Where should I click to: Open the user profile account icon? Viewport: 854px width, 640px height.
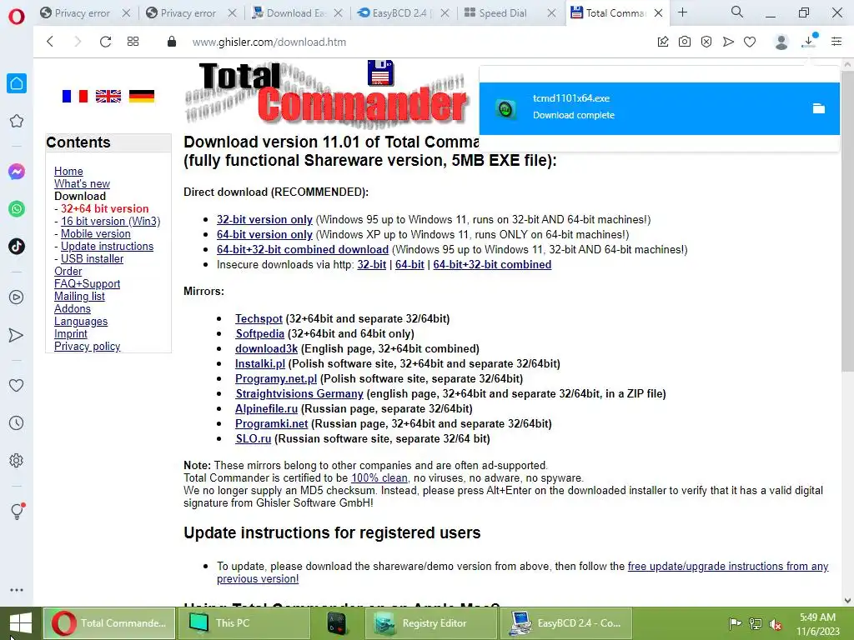(781, 42)
